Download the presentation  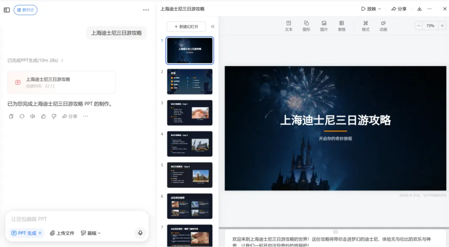click(x=419, y=9)
